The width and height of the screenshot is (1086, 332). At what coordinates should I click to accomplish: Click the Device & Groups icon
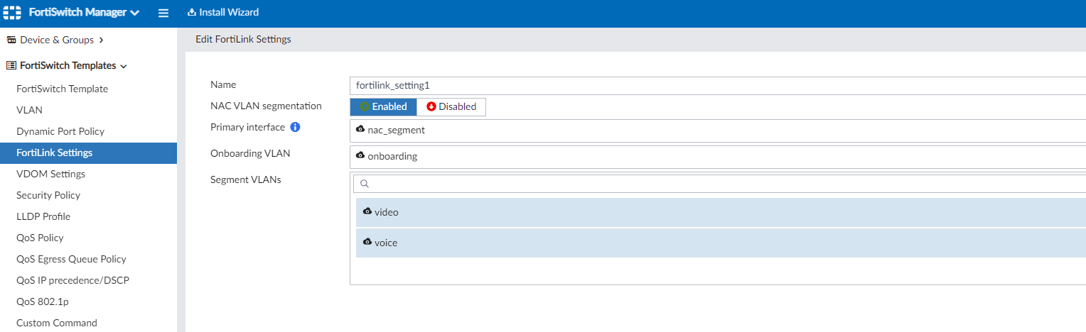11,40
